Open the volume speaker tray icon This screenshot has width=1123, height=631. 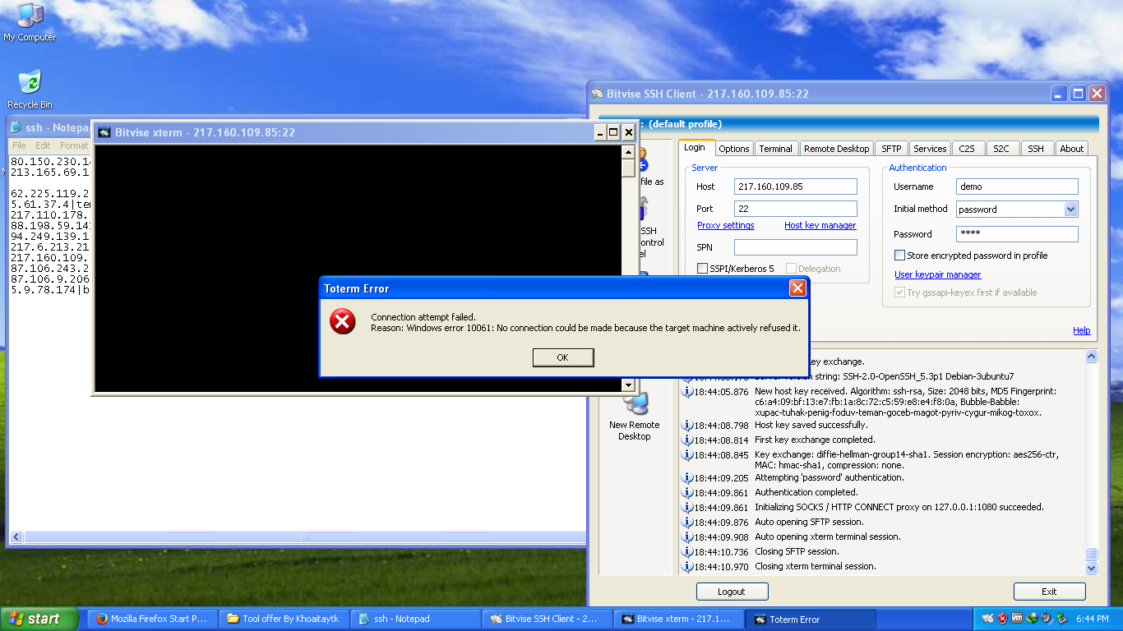pyautogui.click(x=1047, y=619)
